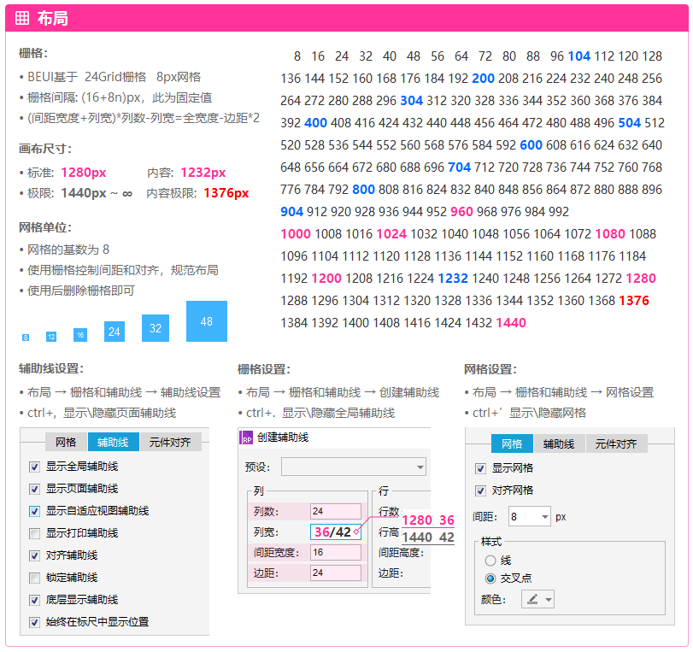693x652 pixels.
Task: Click the blue square labeled 24
Action: pyautogui.click(x=115, y=332)
